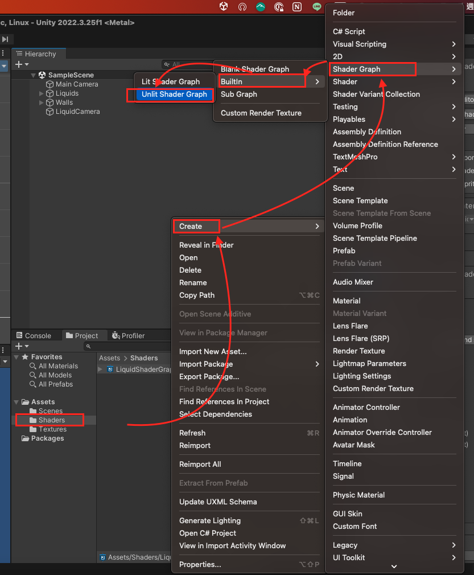Click the SampleScene Unity icon
Image resolution: width=474 pixels, height=575 pixels.
pos(42,75)
